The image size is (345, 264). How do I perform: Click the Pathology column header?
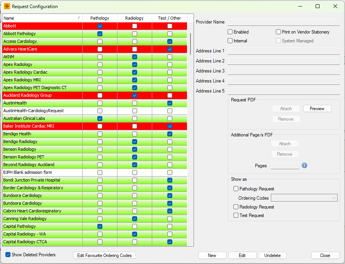pos(100,18)
